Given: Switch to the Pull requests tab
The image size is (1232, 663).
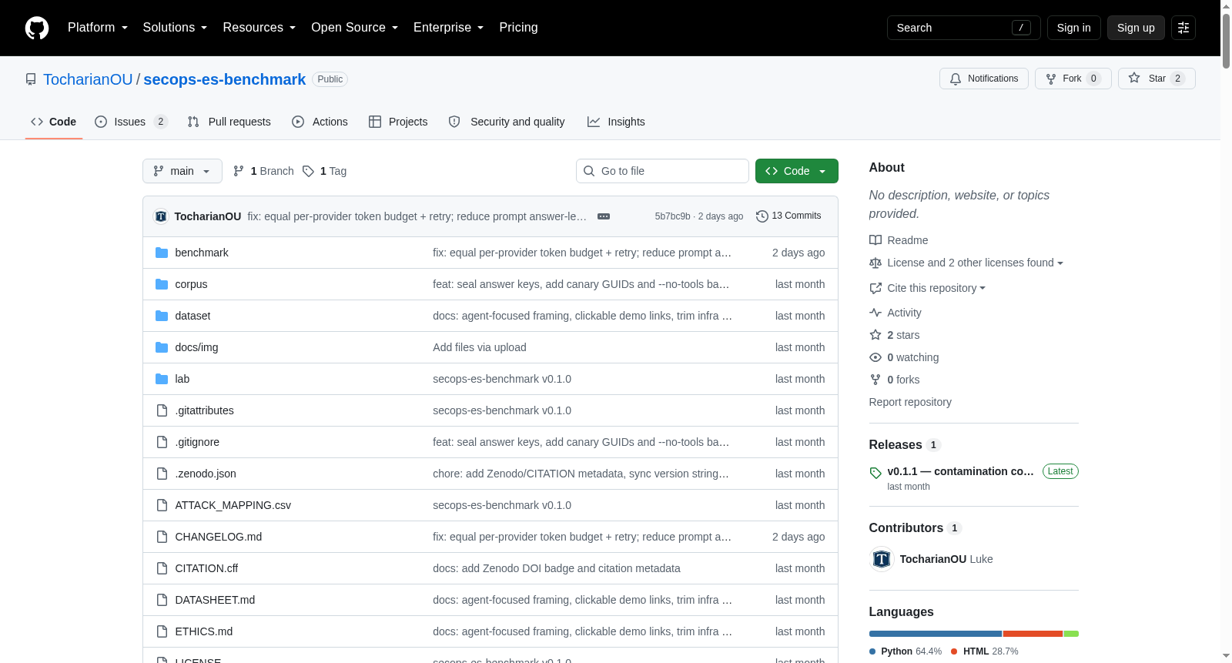Looking at the screenshot, I should 229,122.
